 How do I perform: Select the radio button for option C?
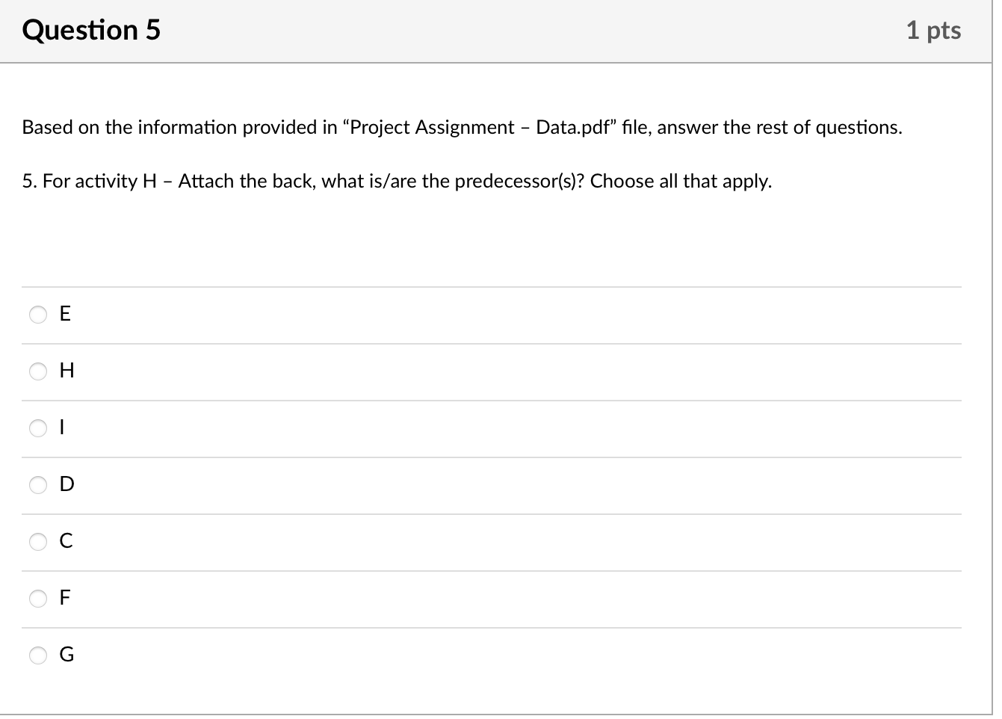click(x=37, y=542)
